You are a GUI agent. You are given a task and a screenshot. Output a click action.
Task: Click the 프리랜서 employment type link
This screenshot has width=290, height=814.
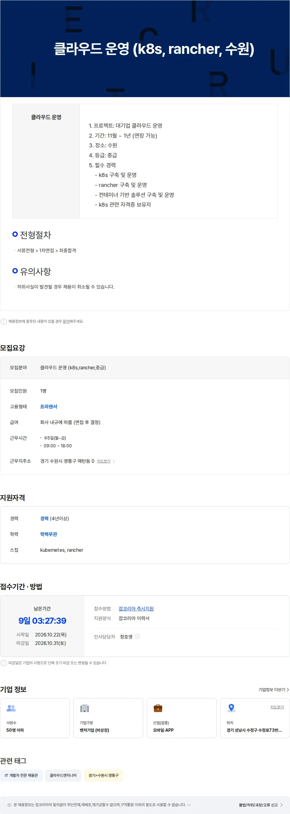point(49,406)
